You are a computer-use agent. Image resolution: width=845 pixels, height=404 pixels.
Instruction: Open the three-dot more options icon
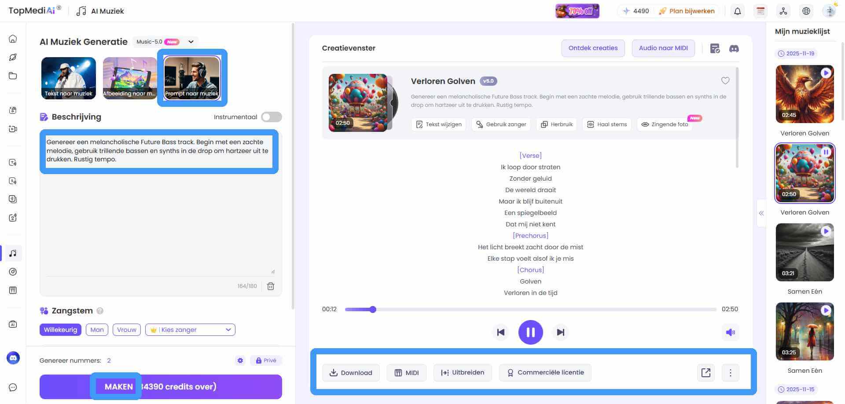(730, 372)
